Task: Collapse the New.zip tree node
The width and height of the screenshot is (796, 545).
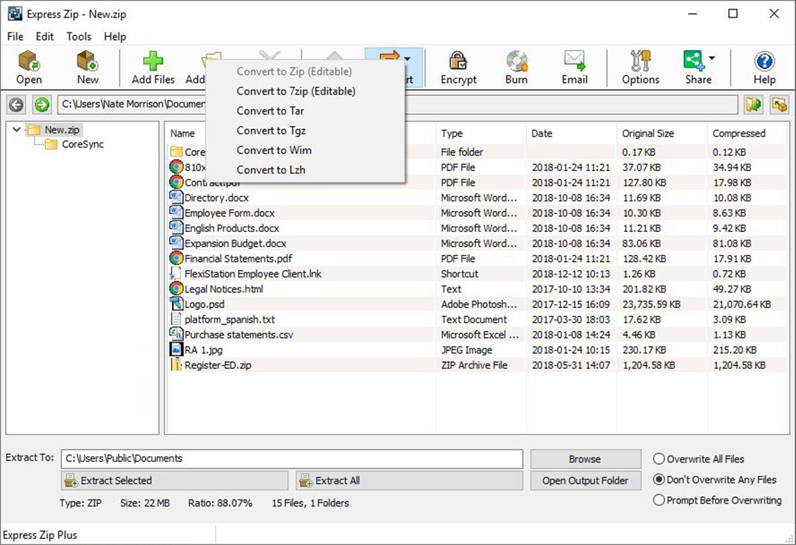Action: [x=16, y=129]
